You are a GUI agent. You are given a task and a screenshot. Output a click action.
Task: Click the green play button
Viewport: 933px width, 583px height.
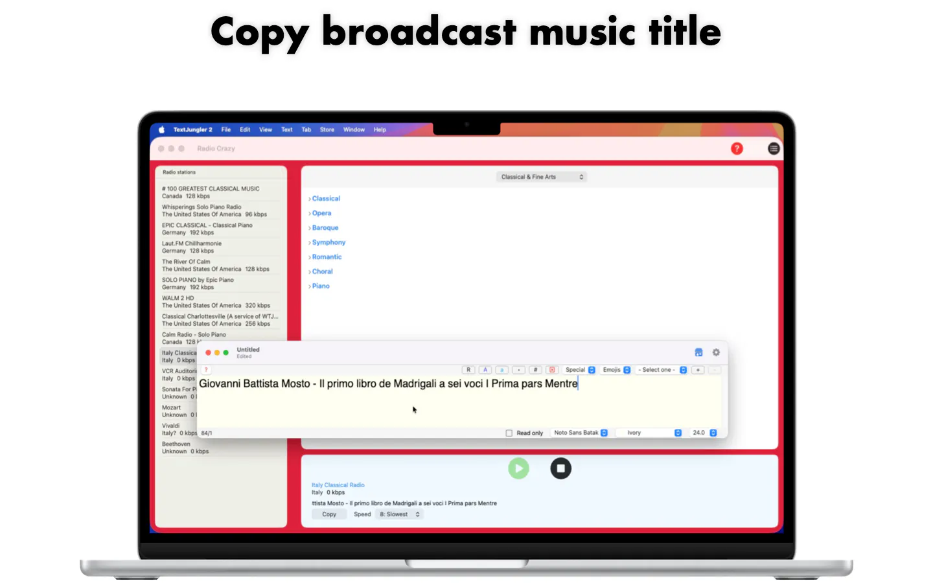click(518, 468)
